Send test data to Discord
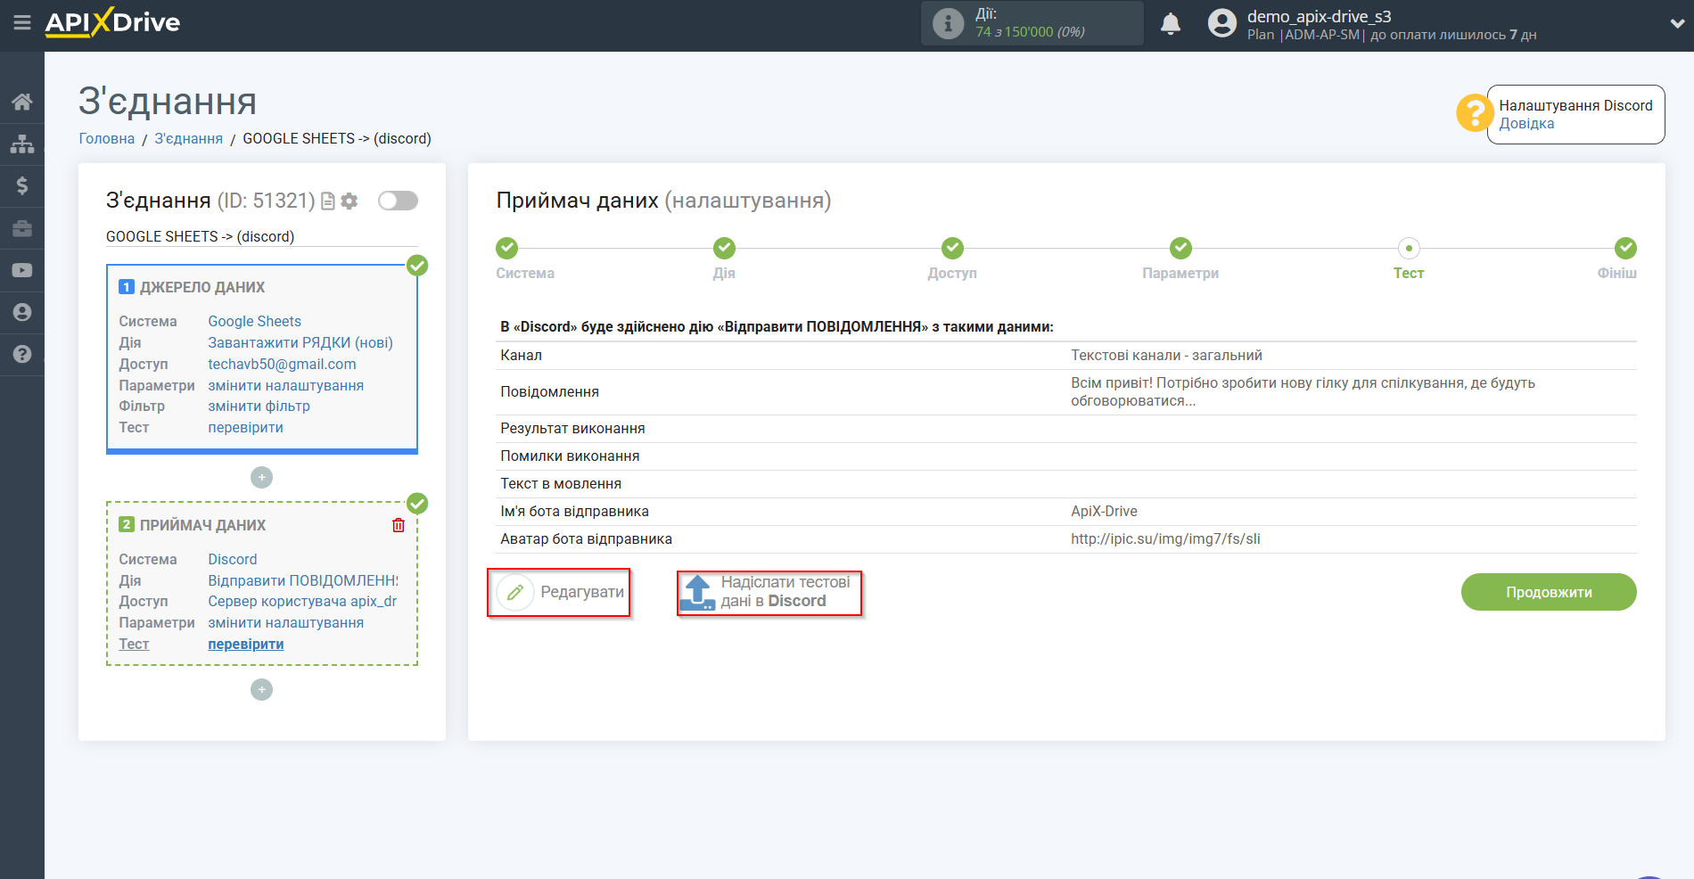 click(x=769, y=592)
